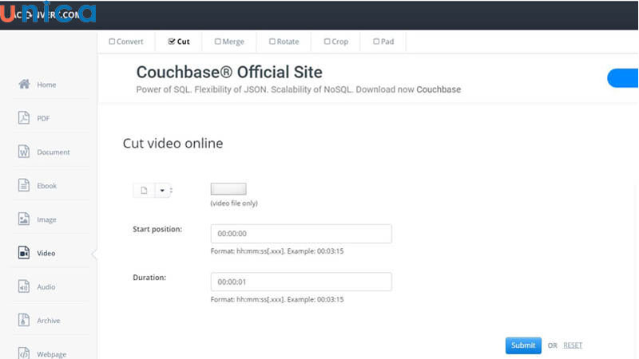Enable the Merge checkbox
Image resolution: width=639 pixels, height=359 pixels.
coord(217,41)
